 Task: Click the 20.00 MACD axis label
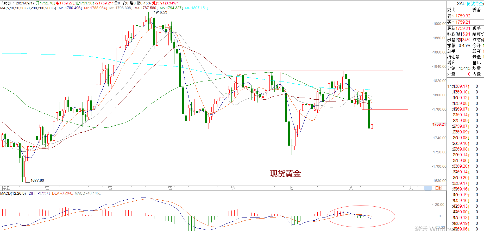click(440, 205)
